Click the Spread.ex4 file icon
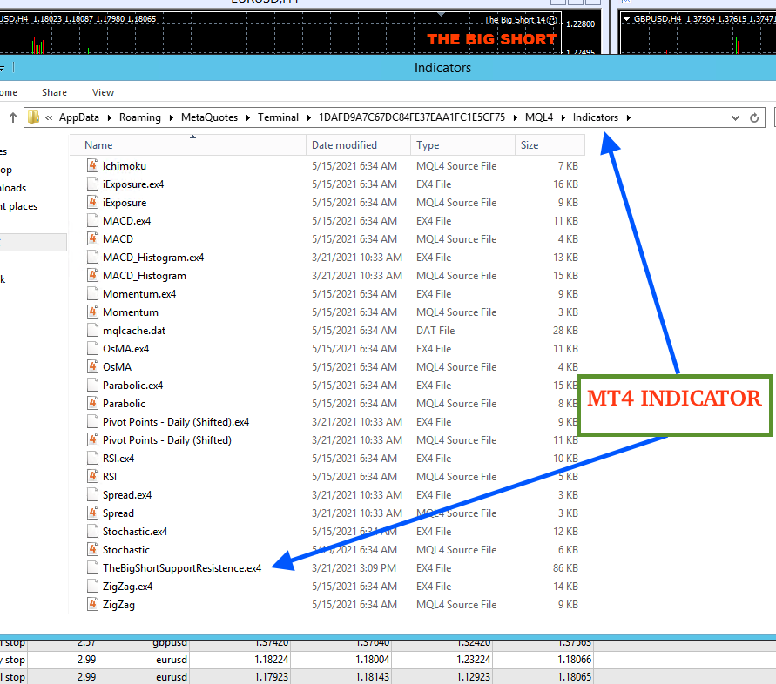 (x=92, y=494)
